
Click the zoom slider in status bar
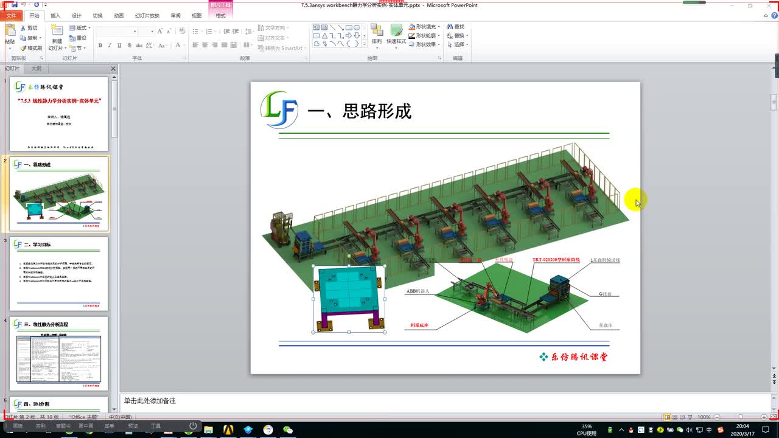739,417
